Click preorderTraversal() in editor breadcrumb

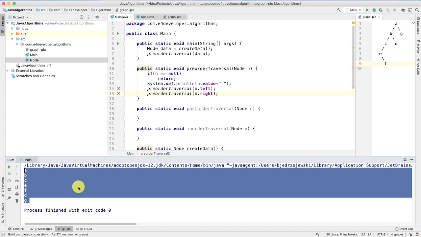(155, 153)
